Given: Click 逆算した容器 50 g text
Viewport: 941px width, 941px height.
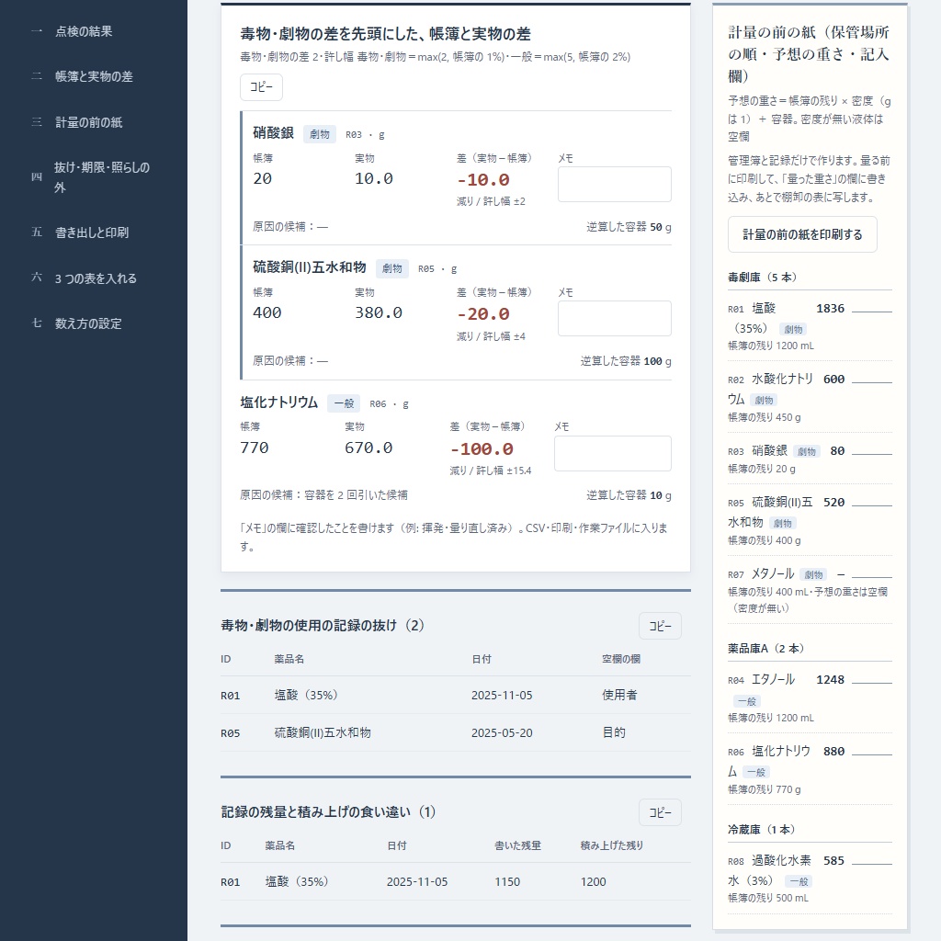Looking at the screenshot, I should click(629, 227).
